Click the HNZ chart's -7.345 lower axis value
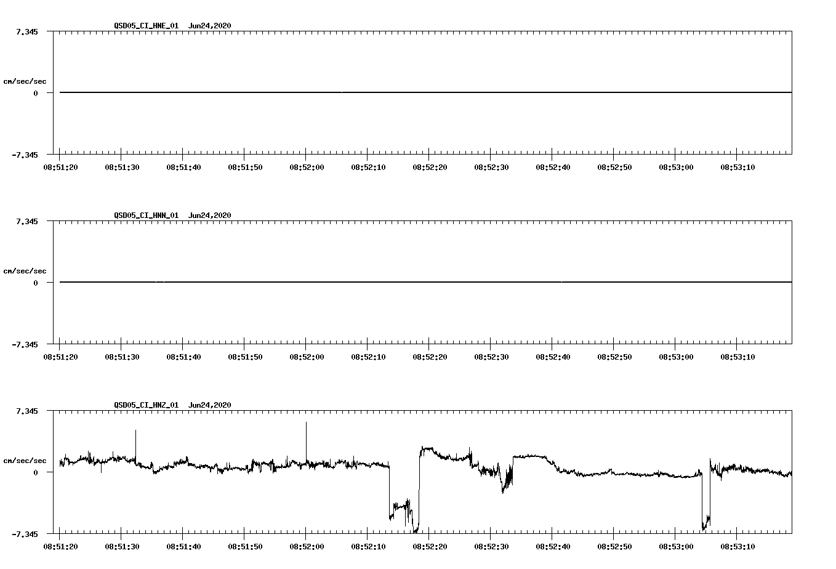 tap(25, 534)
